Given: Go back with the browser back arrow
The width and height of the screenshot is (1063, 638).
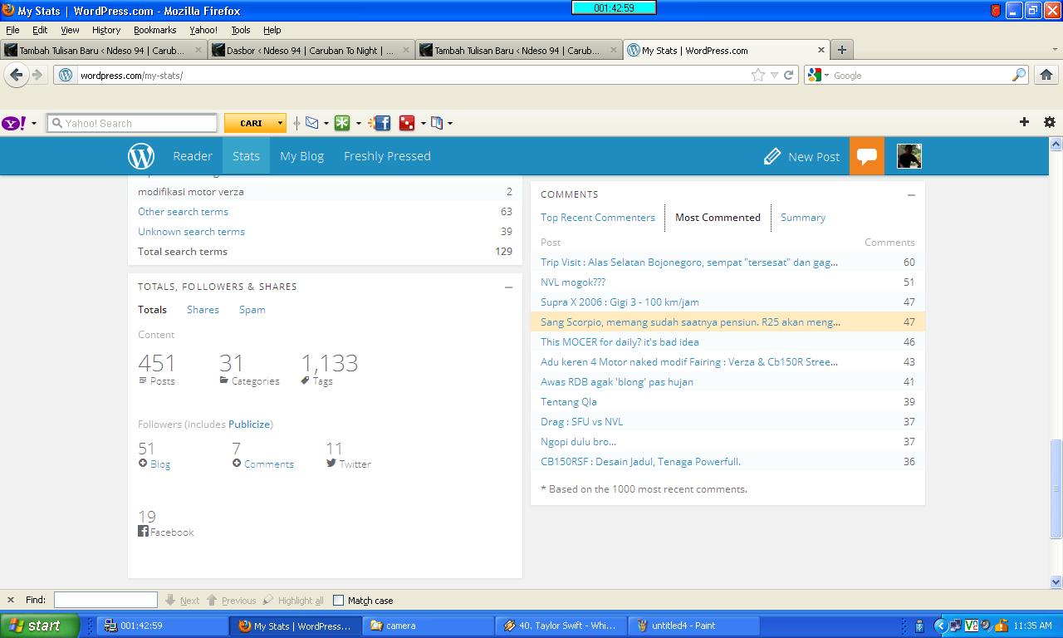Looking at the screenshot, I should [17, 75].
